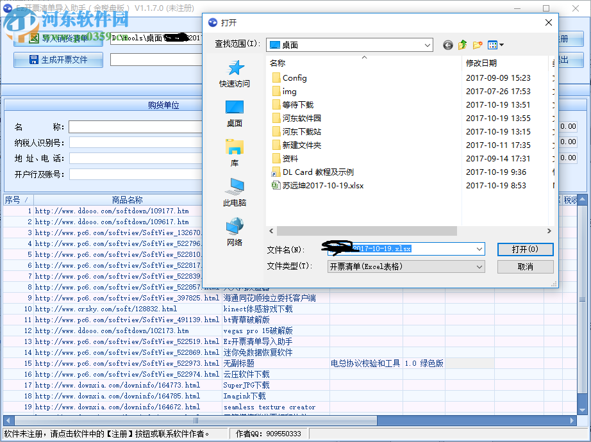Open the 查找范围 location dropdown

coord(426,45)
